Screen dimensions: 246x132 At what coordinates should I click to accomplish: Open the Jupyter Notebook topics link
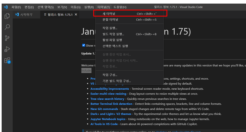pyautogui.click(x=108, y=119)
